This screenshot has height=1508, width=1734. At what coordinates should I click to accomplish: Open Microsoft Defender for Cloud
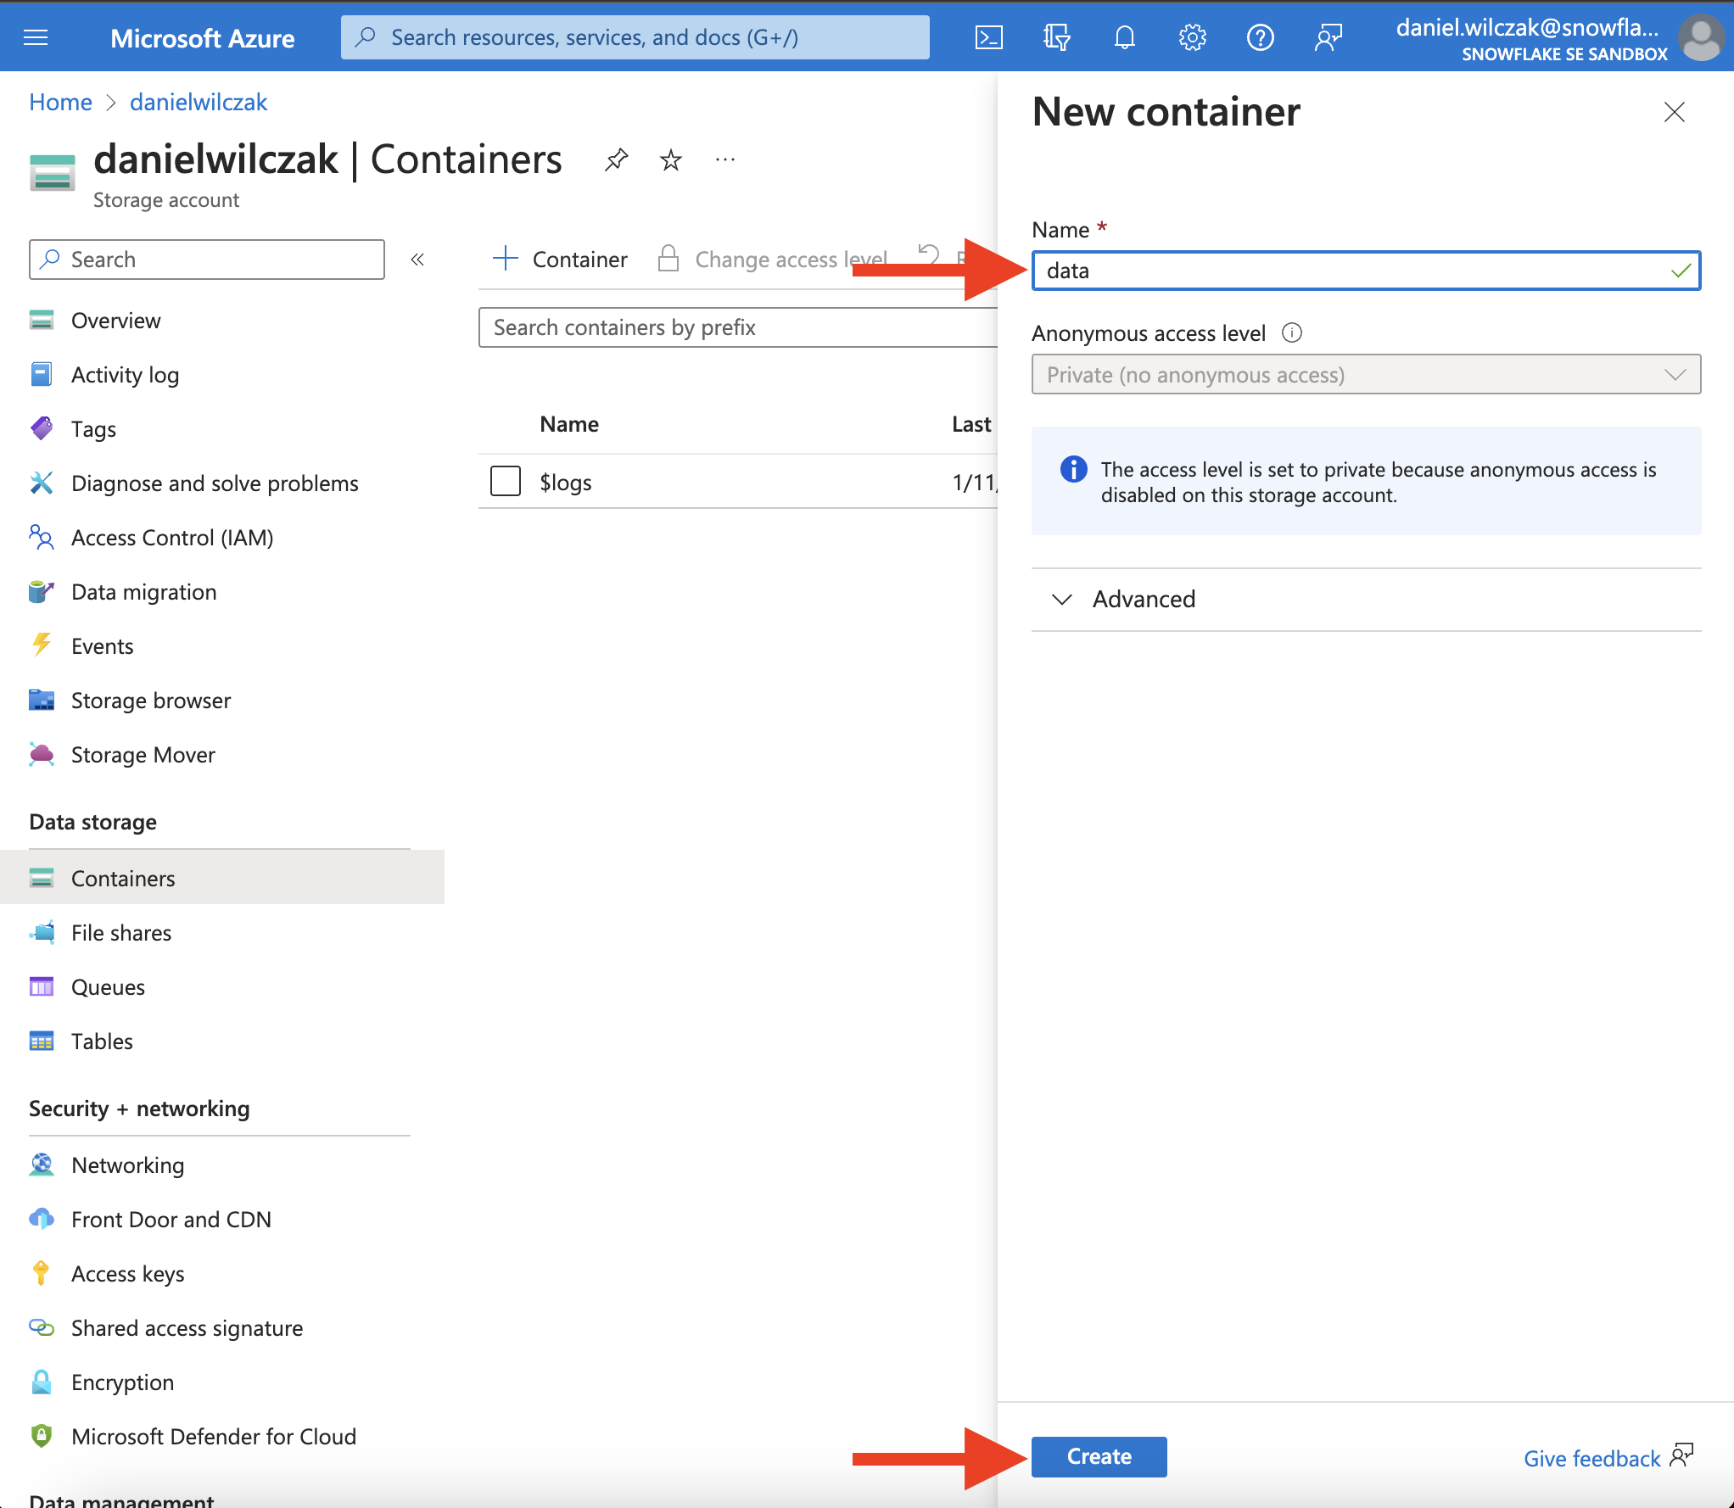pyautogui.click(x=213, y=1437)
